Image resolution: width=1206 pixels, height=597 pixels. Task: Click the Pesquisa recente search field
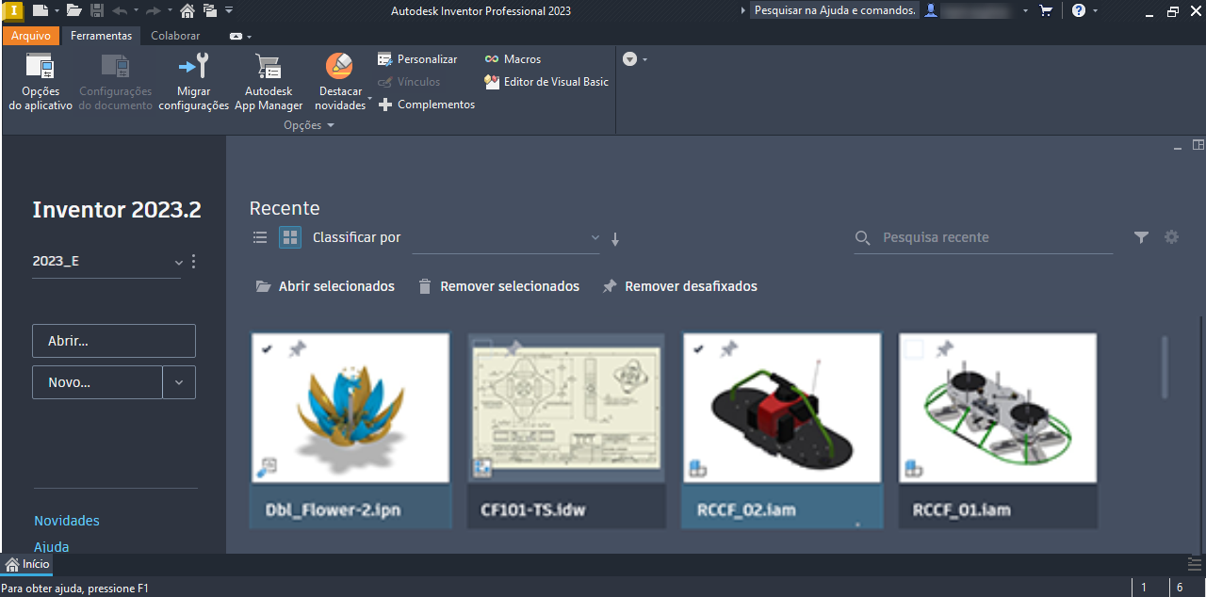[x=984, y=238]
